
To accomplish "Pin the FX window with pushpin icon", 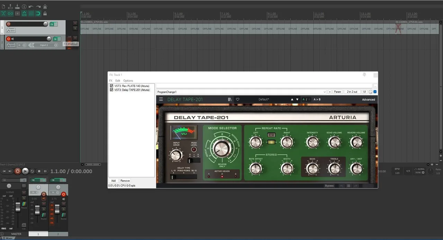I will tap(364, 74).
